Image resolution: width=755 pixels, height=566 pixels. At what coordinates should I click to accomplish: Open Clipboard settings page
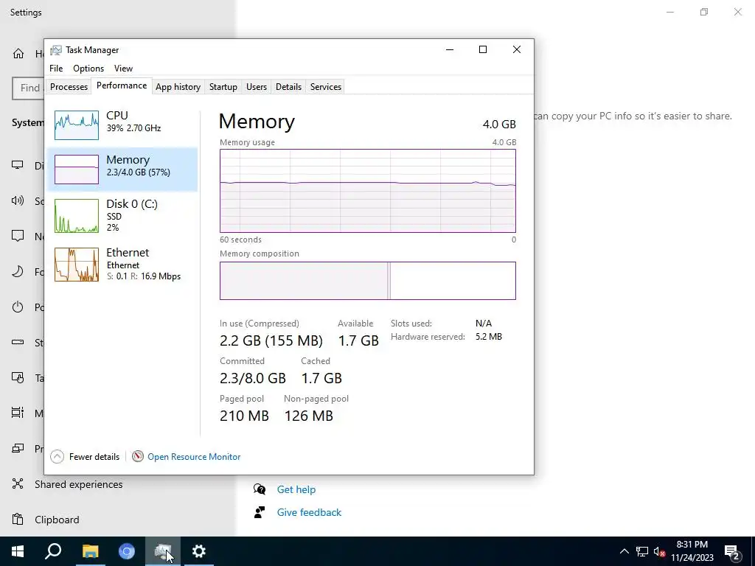[x=57, y=520]
